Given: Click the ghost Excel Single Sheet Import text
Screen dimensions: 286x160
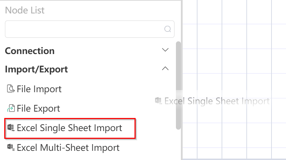Looking at the screenshot, I should tap(217, 101).
